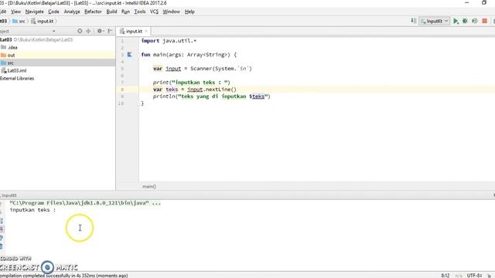
Task: Open the Code menu
Action: [x=53, y=12]
